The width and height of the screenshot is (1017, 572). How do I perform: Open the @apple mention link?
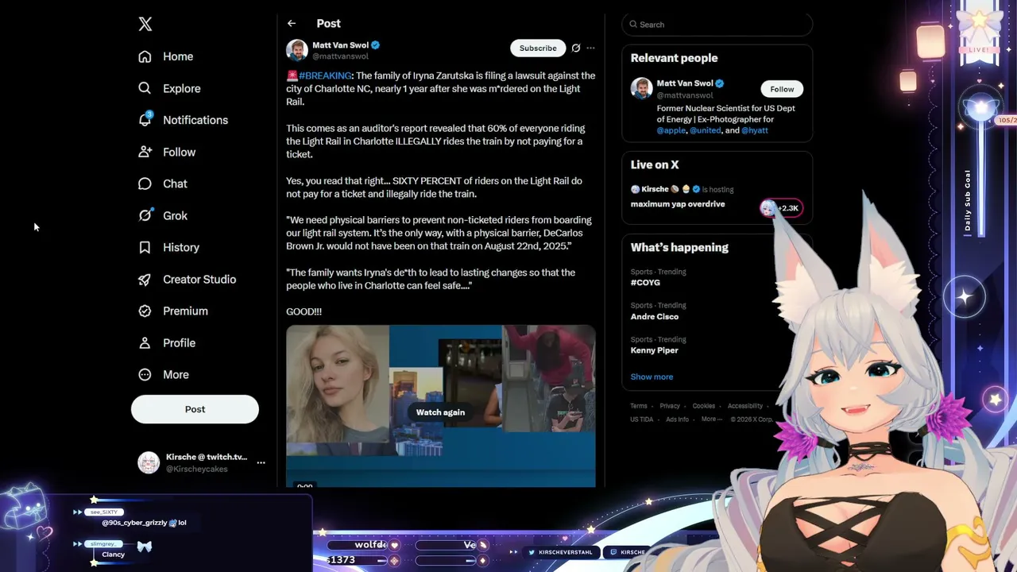(671, 130)
